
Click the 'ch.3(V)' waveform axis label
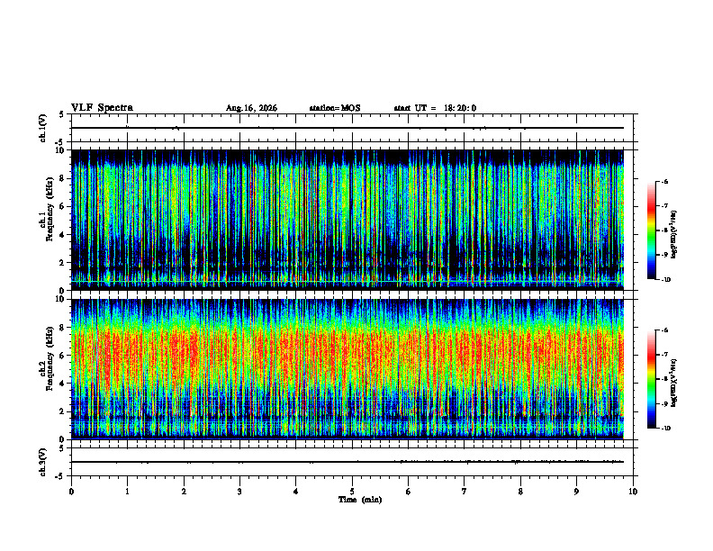[43, 462]
